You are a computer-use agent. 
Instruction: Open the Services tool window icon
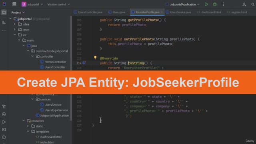pyautogui.click(x=4, y=114)
